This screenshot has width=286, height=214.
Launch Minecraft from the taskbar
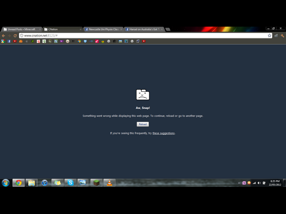pyautogui.click(x=96, y=183)
